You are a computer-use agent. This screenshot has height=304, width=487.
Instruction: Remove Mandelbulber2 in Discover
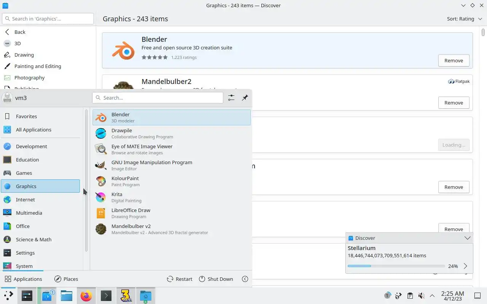(454, 103)
